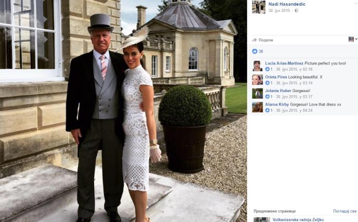Expand the profile selector dropdown arrow

coord(356,39)
